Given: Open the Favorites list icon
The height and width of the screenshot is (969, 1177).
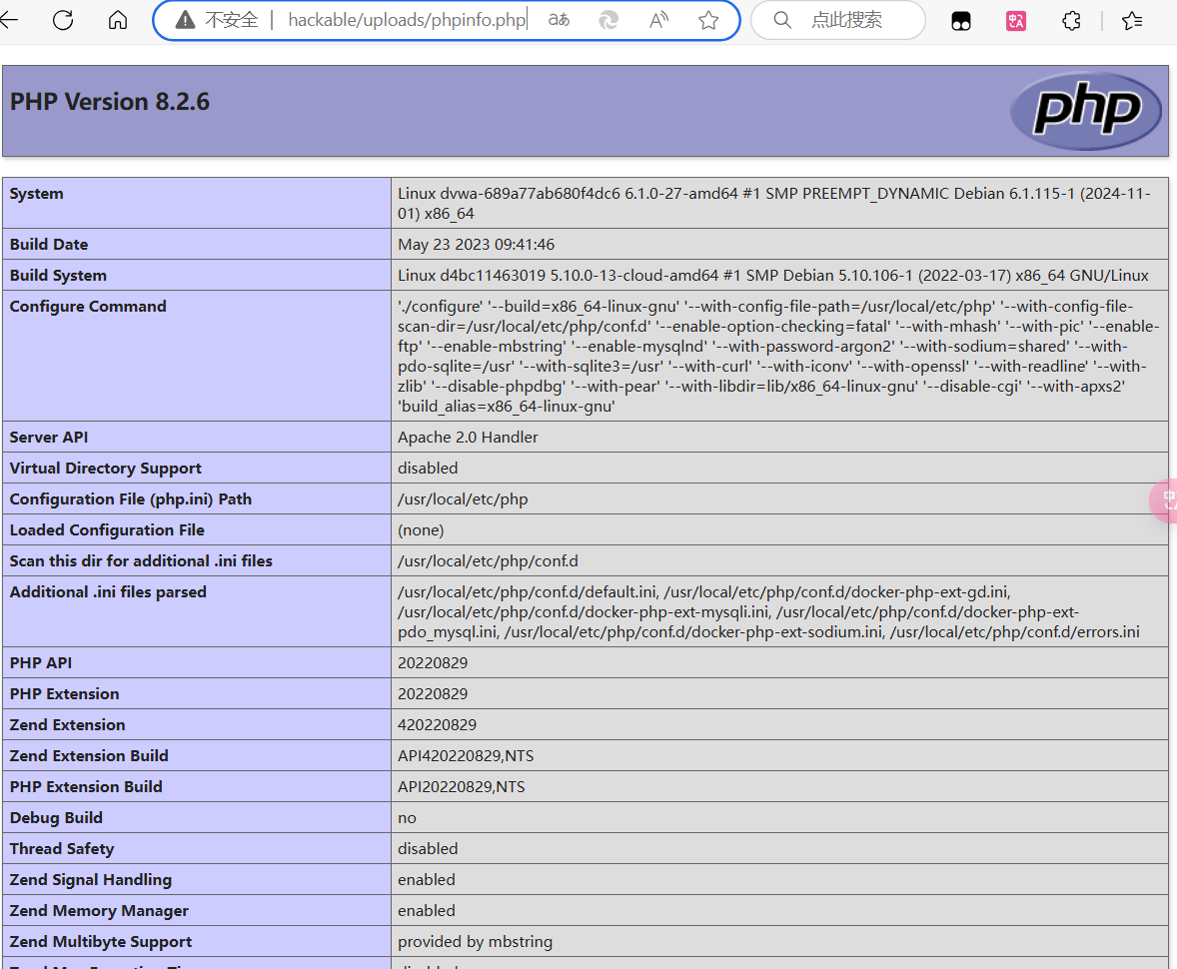Looking at the screenshot, I should (x=1131, y=21).
